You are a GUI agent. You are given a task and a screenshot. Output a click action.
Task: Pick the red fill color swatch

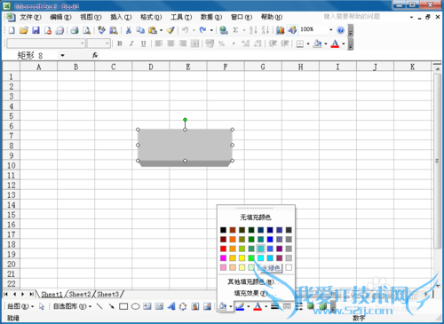click(224, 249)
